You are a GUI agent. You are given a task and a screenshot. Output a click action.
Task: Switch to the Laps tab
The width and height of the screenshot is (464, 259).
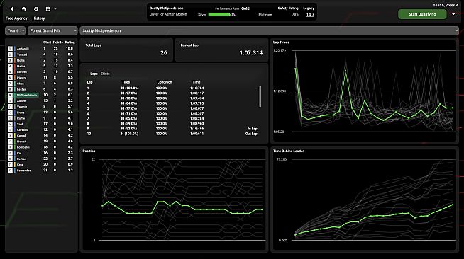coord(94,74)
